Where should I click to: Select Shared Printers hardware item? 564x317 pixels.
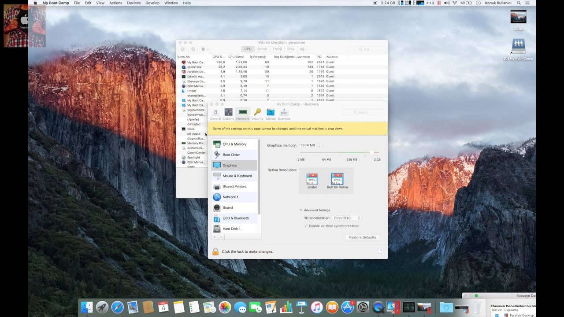[x=234, y=186]
